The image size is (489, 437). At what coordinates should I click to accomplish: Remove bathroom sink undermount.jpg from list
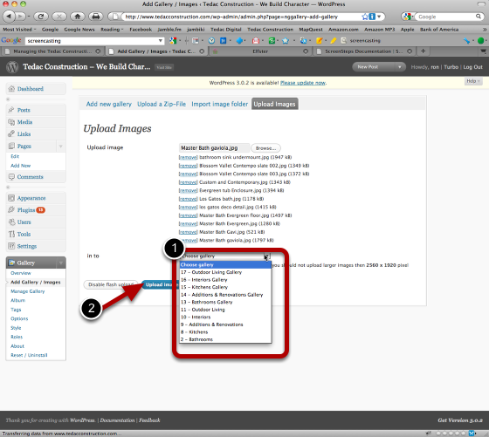click(188, 157)
